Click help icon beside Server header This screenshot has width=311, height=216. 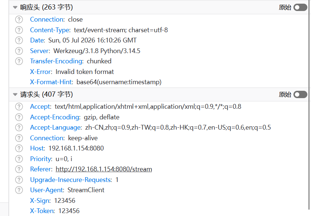tap(19, 51)
